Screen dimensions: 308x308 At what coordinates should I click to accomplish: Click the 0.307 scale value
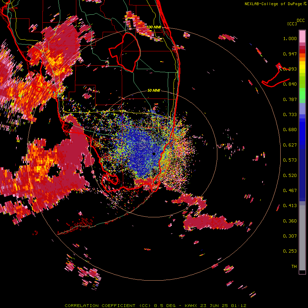pyautogui.click(x=290, y=236)
